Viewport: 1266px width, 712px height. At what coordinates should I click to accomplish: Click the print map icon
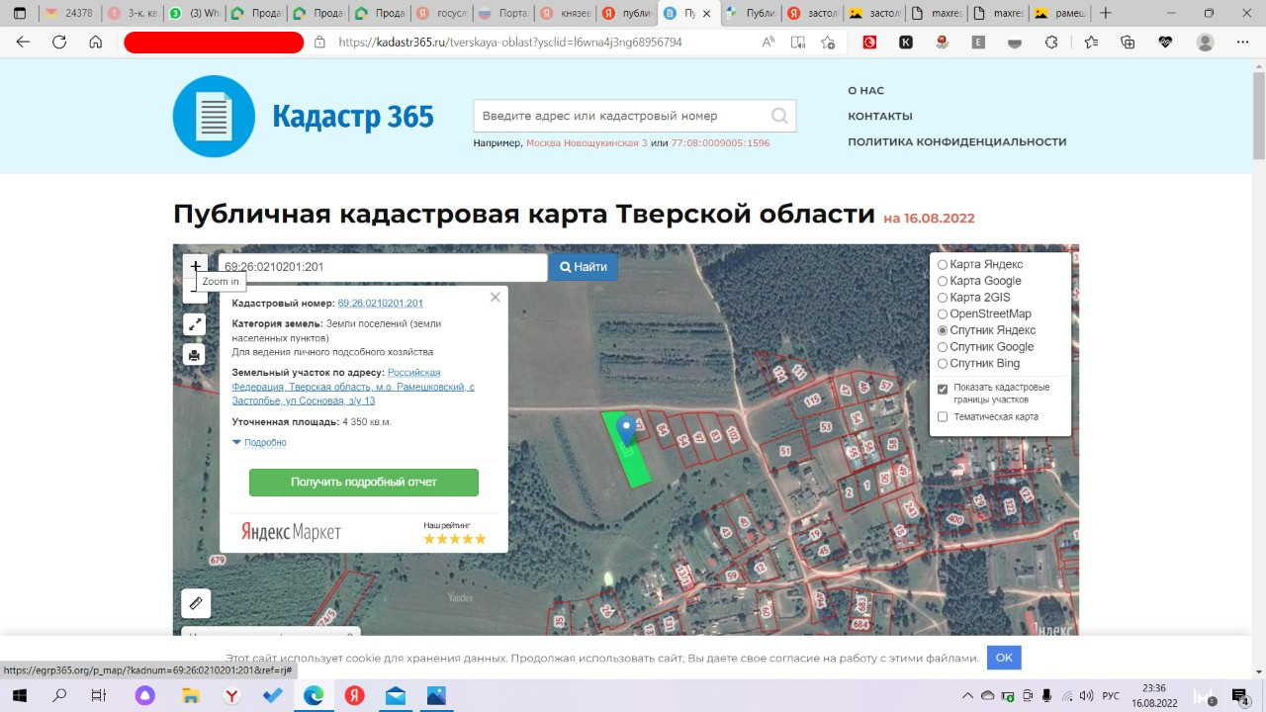point(195,355)
